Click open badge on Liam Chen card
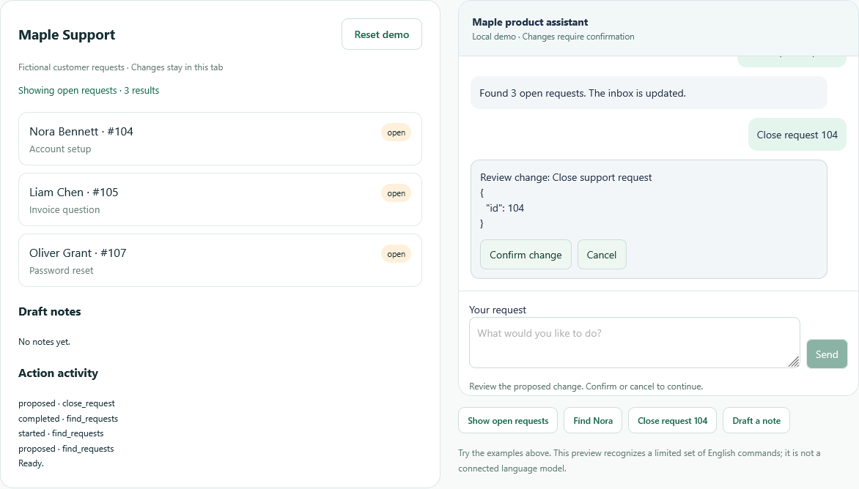This screenshot has height=489, width=859. 396,193
